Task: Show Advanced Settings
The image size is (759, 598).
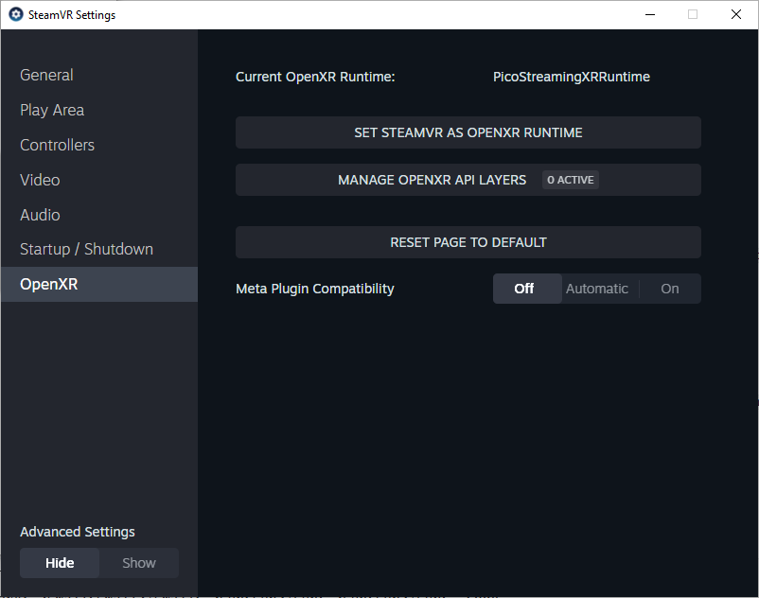Action: tap(139, 563)
